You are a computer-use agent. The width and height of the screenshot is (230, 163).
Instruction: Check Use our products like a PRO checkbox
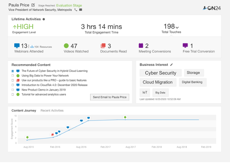point(13,80)
